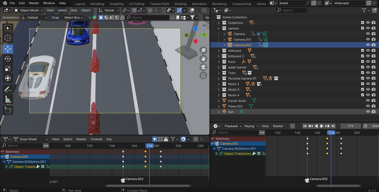Viewport: 379px width, 192px height.
Task: Uncheck the Mobil 3 collection checkbox
Action: click(x=362, y=90)
